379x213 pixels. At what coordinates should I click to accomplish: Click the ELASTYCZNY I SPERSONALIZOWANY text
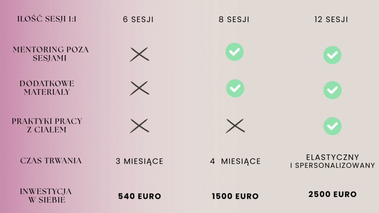pos(332,161)
